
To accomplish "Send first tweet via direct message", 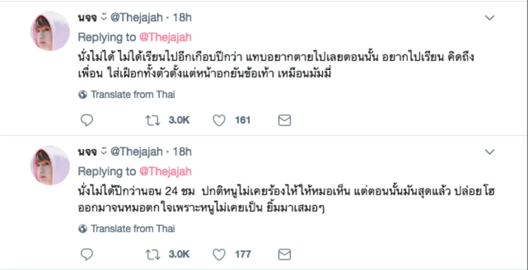I will point(285,120).
